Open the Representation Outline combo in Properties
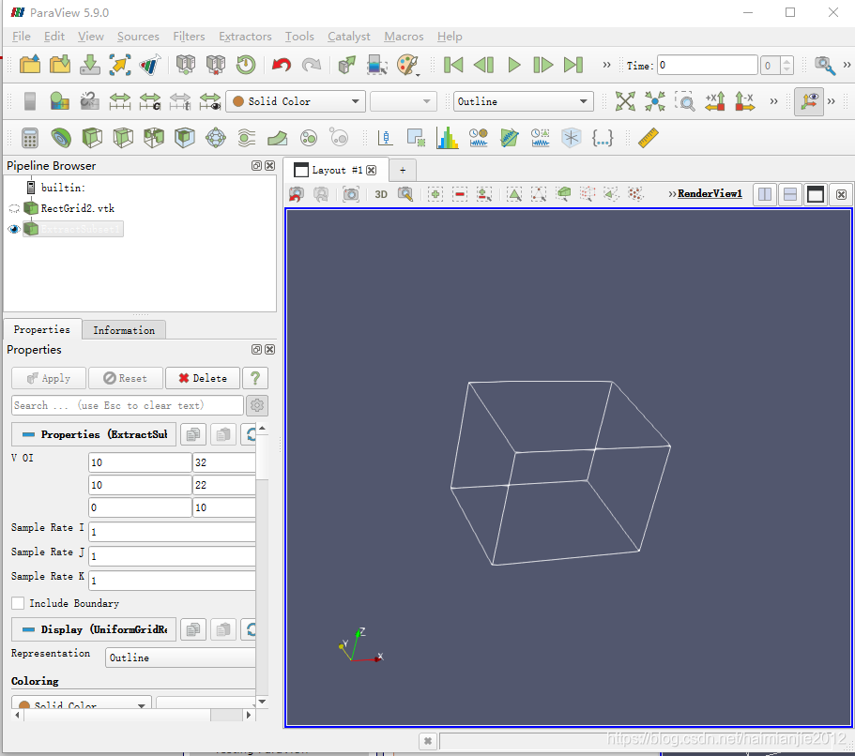 pos(181,658)
